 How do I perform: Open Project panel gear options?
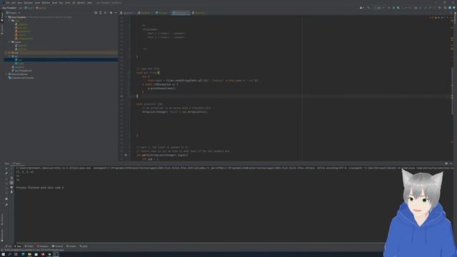(111, 13)
